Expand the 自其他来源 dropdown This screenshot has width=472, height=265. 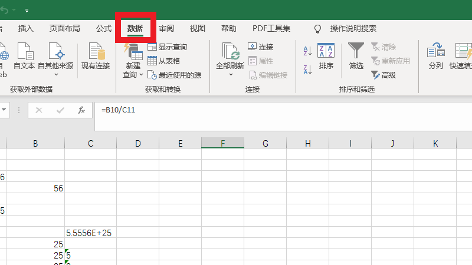click(x=55, y=74)
